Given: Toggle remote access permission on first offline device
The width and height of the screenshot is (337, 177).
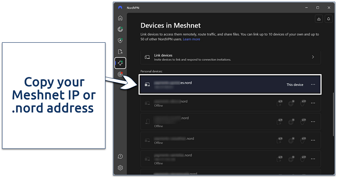Looking at the screenshot, I should pos(303,103).
